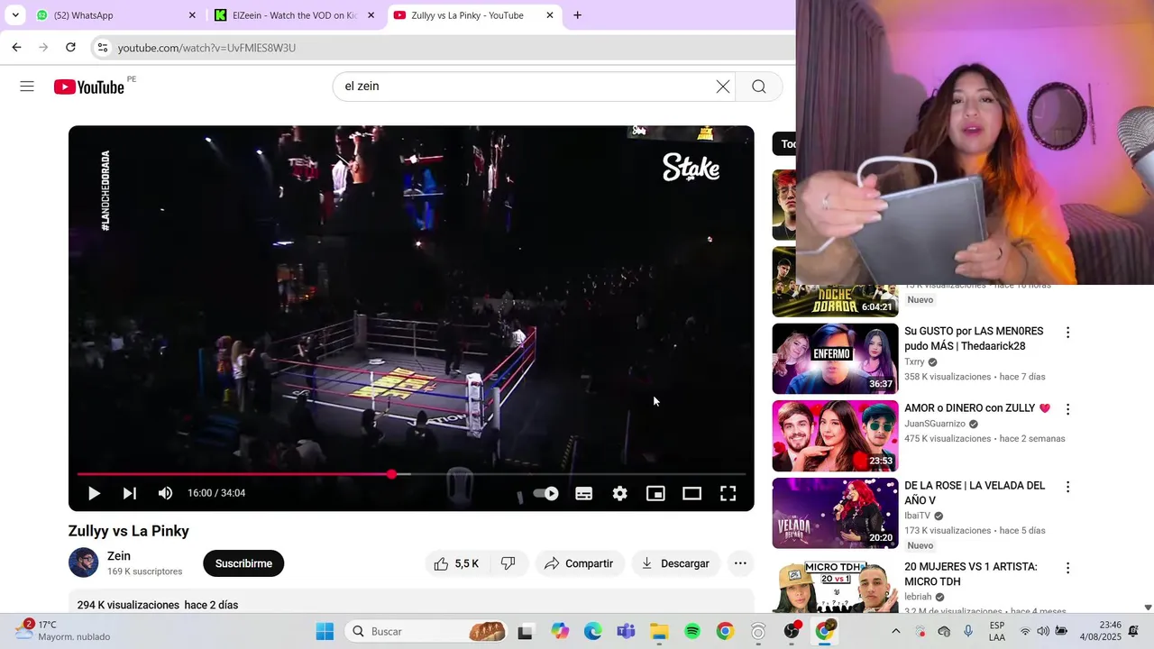The image size is (1154, 649).
Task: Open a new browser tab
Action: [577, 15]
